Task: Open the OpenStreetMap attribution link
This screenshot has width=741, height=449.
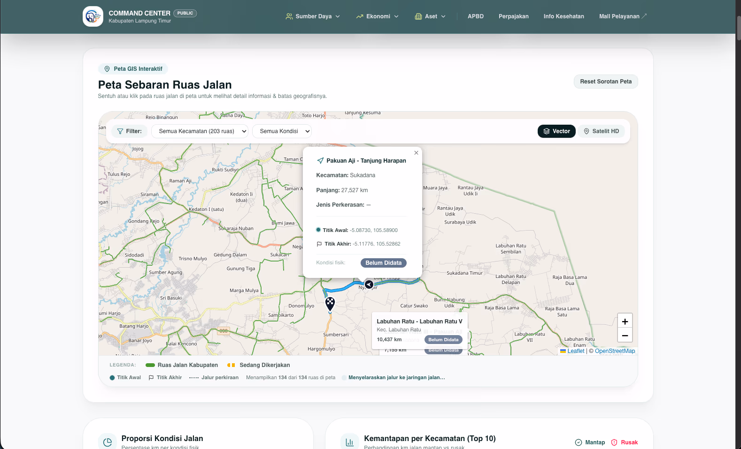Action: 615,351
